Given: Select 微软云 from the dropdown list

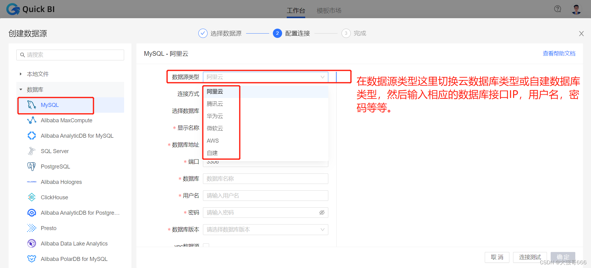Looking at the screenshot, I should click(265, 128).
